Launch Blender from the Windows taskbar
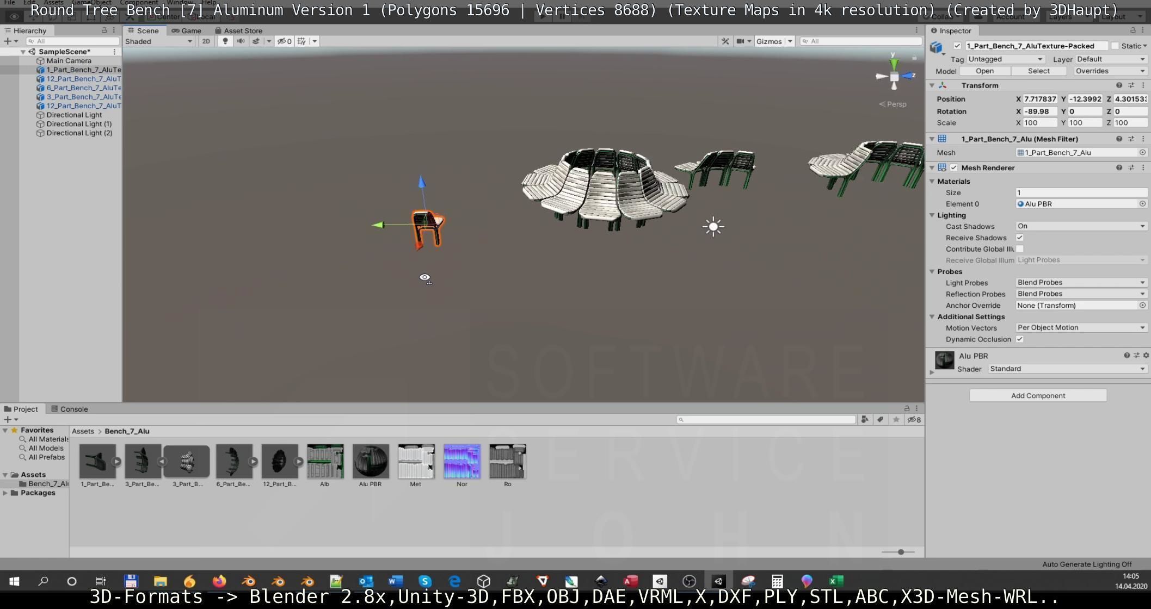 (x=248, y=581)
